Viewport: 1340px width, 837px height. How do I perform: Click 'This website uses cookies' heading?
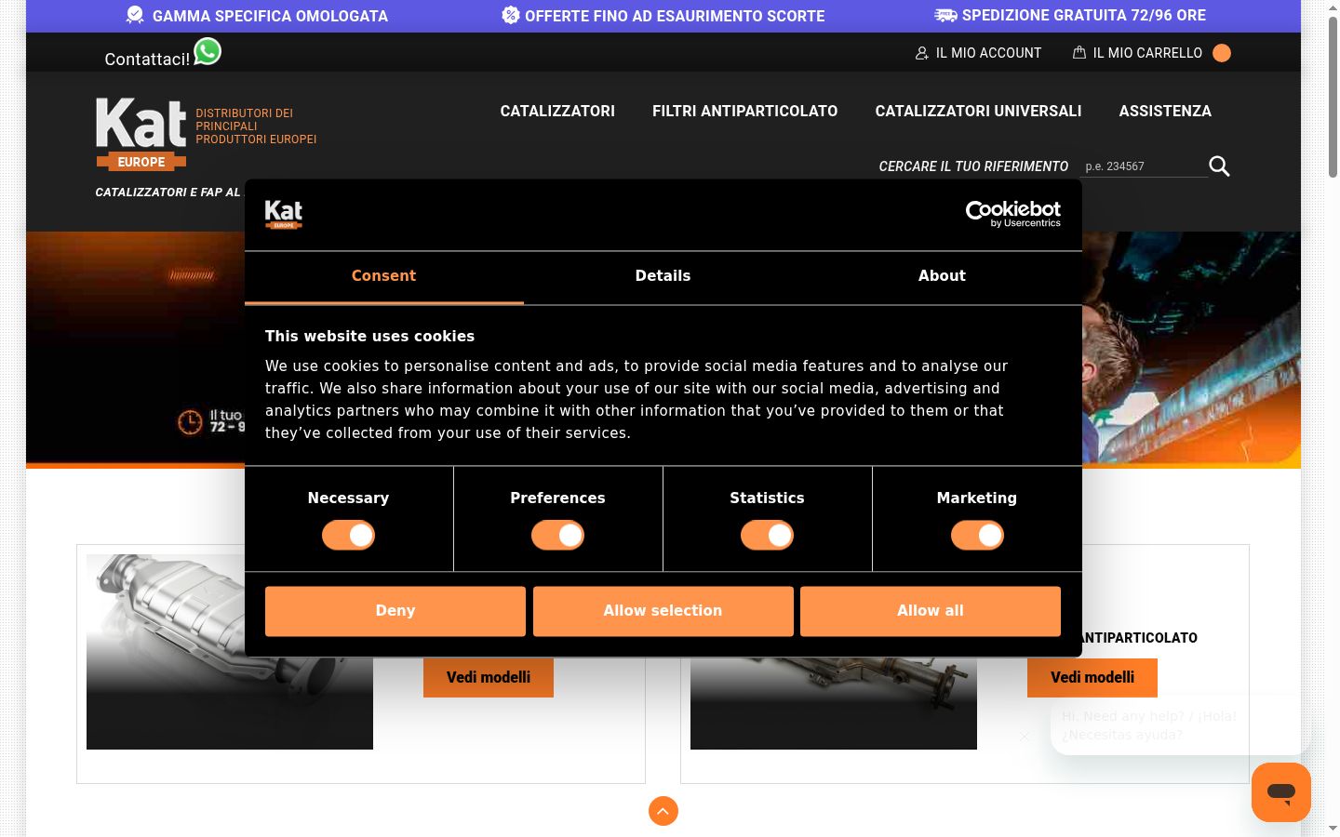(369, 337)
